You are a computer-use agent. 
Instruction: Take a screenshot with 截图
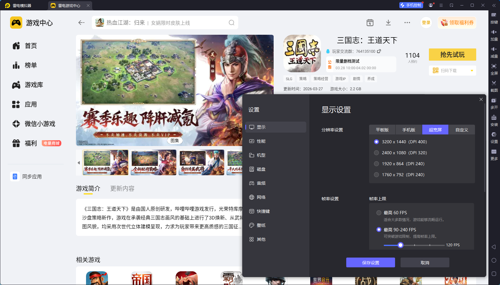point(494,87)
